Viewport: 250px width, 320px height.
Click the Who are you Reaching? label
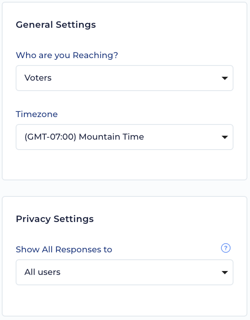pos(67,56)
